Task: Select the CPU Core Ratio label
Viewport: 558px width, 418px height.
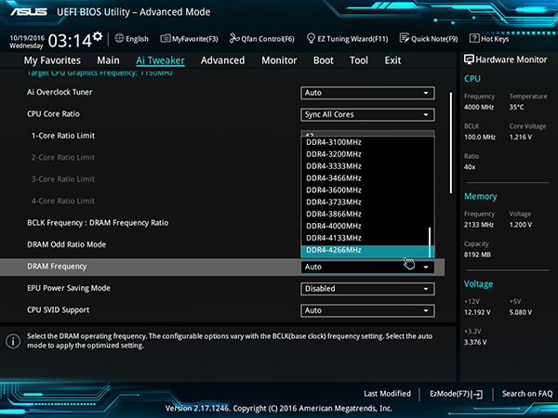Action: [x=53, y=113]
